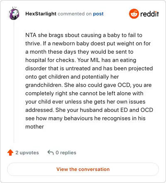Image resolution: width=166 pixels, height=183 pixels.
Task: Click the line "hospital for checks. Your MIL"
Action: pos(81,60)
